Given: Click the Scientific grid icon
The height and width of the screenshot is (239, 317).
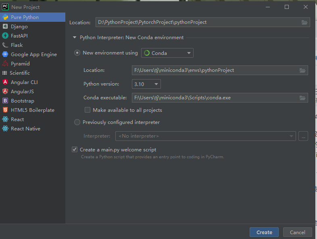Looking at the screenshot, I should pos(4,73).
